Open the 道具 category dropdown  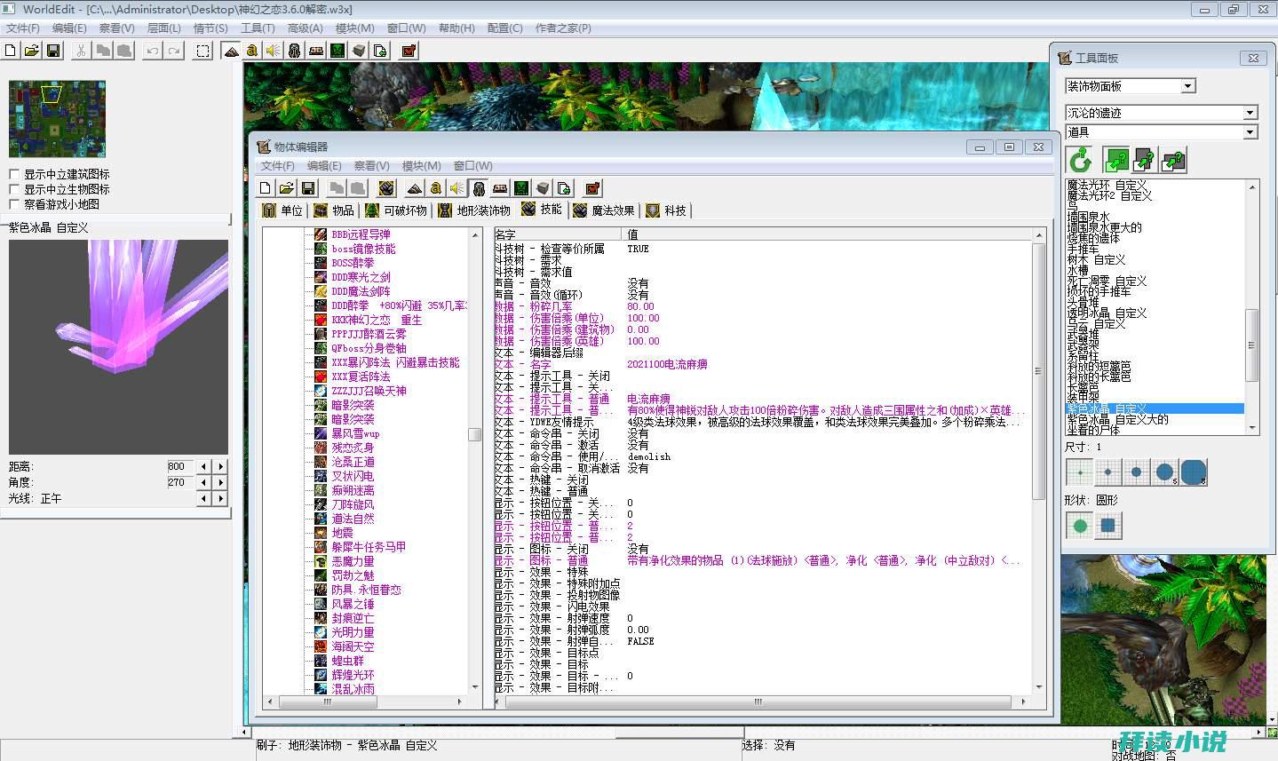1250,132
